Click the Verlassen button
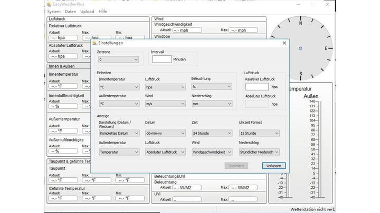This screenshot has height=213, width=380. coord(273,166)
